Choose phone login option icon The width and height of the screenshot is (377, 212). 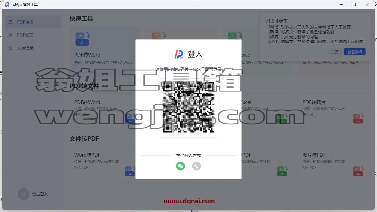click(196, 166)
